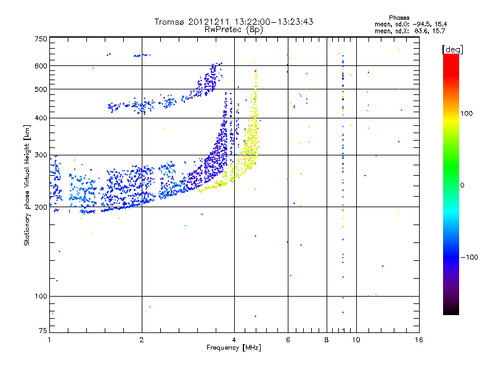Click the x-axis tick label "1"

[x=49, y=340]
